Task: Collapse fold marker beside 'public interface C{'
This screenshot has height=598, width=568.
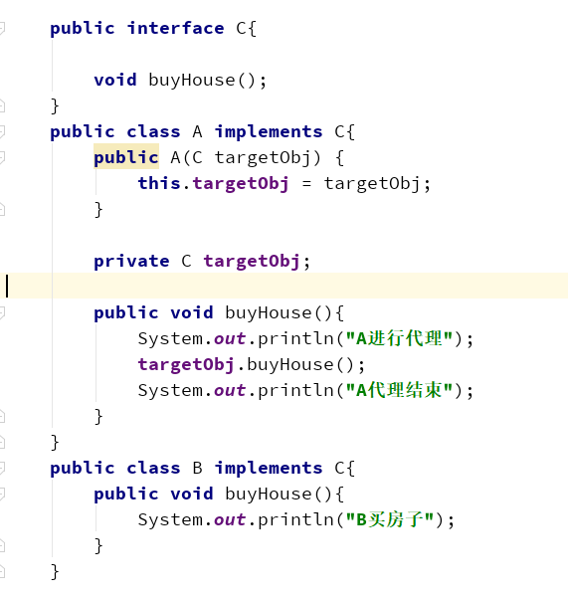Action: click(2, 28)
